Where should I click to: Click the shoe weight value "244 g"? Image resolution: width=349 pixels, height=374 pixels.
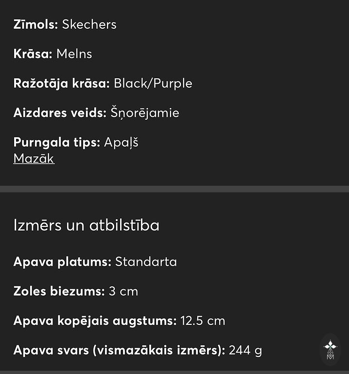pyautogui.click(x=245, y=350)
